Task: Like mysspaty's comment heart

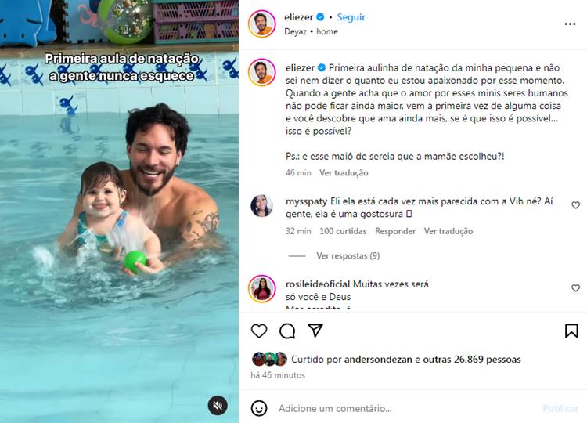Action: [575, 205]
